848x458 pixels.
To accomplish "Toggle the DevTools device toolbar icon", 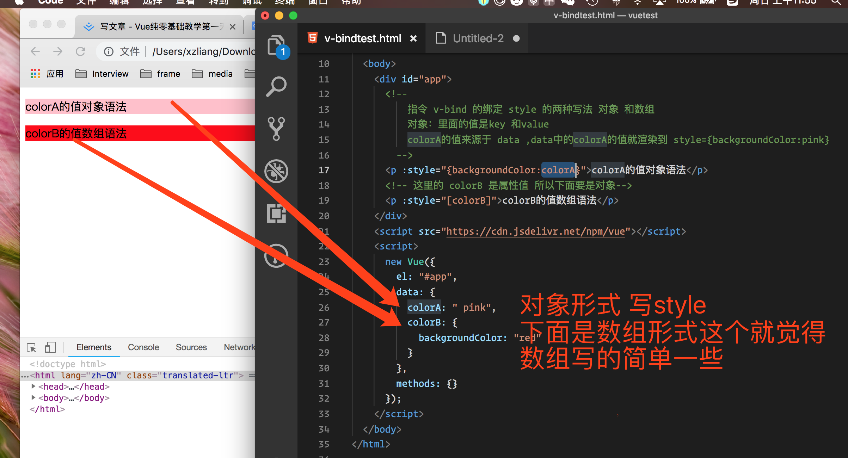I will 50,348.
